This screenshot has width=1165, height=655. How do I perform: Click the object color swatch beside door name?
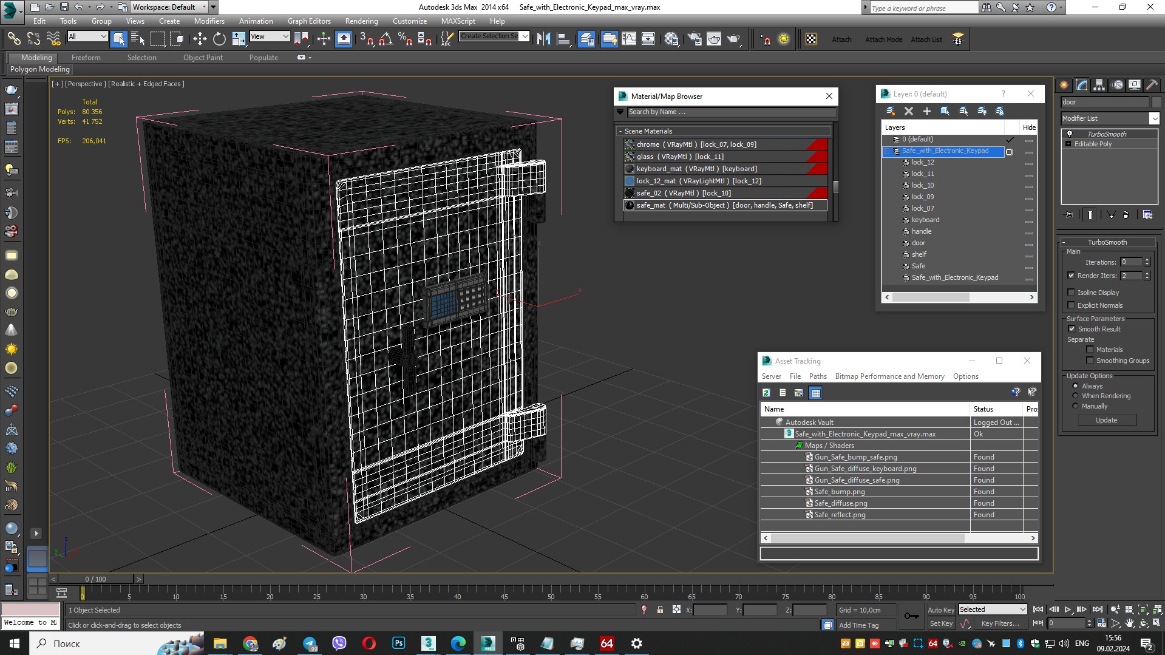click(x=1156, y=102)
